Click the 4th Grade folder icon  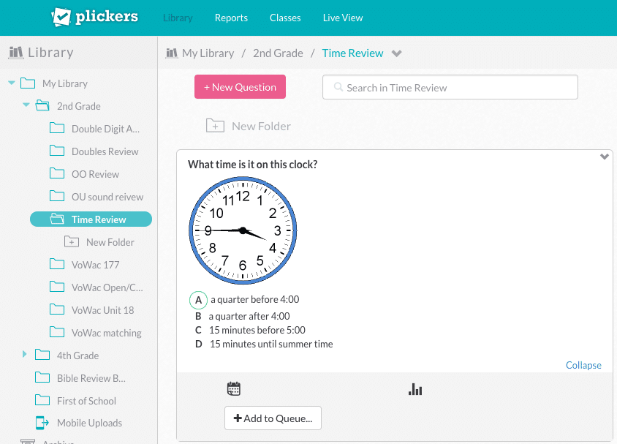[x=42, y=355]
